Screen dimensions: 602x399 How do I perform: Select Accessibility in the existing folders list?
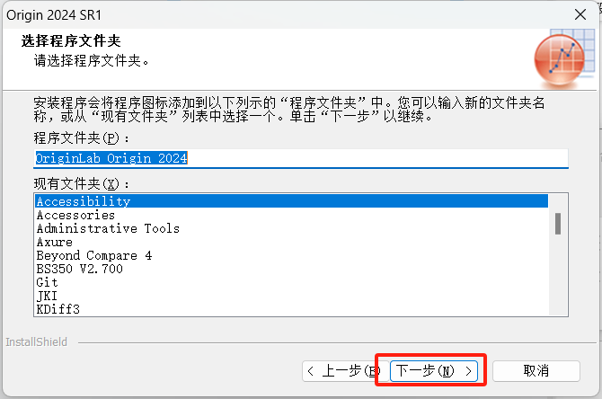click(291, 201)
